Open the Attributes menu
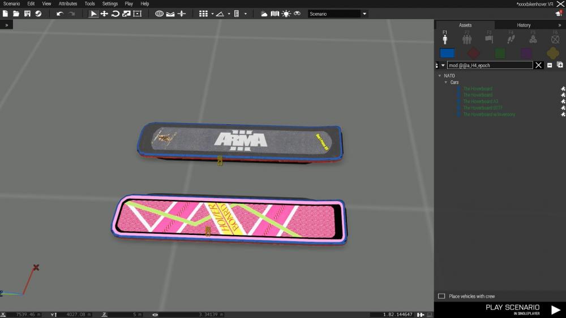The width and height of the screenshot is (566, 318). (68, 3)
